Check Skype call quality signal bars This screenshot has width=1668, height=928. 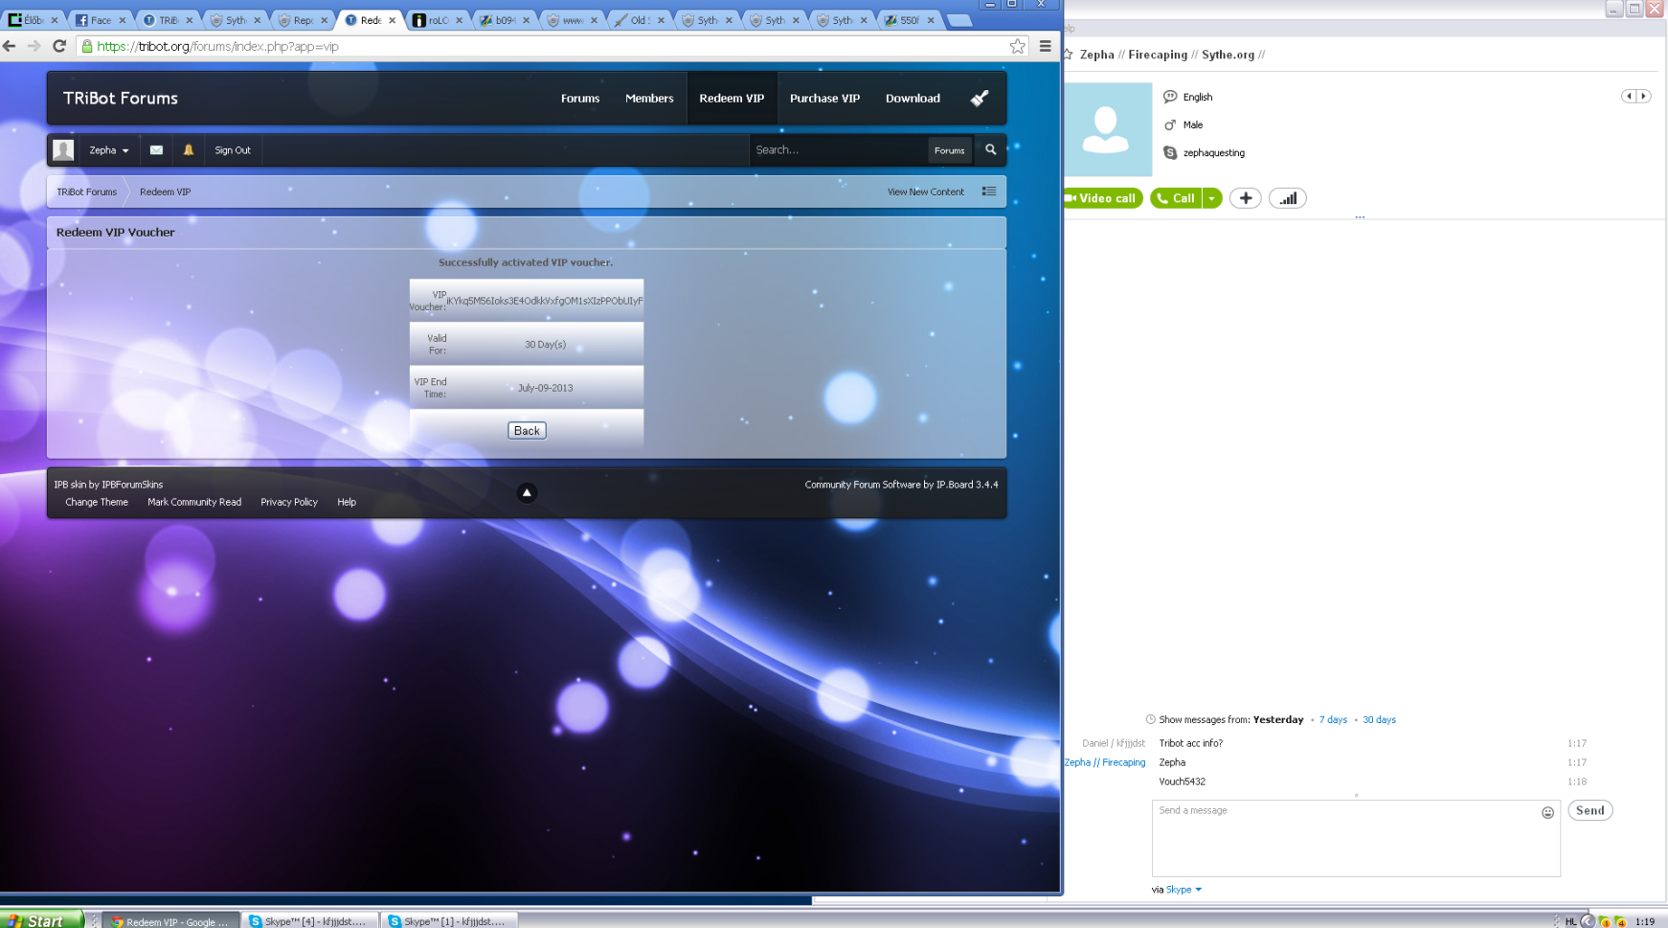[1288, 198]
